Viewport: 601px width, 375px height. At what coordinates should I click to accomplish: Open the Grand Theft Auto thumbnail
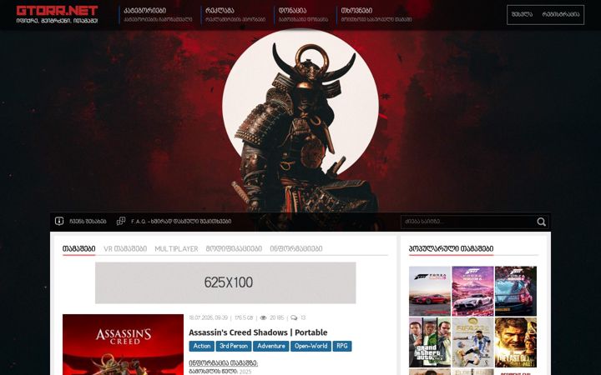click(x=430, y=342)
